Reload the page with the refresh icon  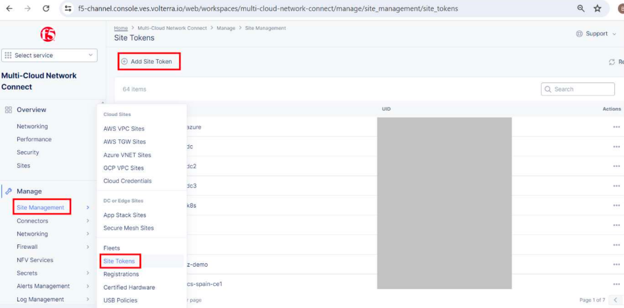46,8
